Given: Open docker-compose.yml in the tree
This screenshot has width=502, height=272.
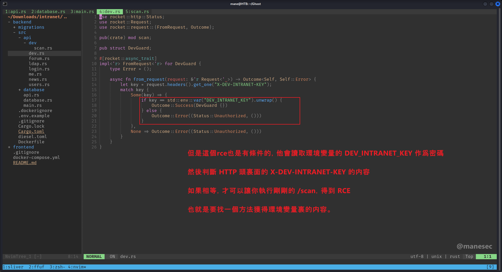Looking at the screenshot, I should pos(36,158).
